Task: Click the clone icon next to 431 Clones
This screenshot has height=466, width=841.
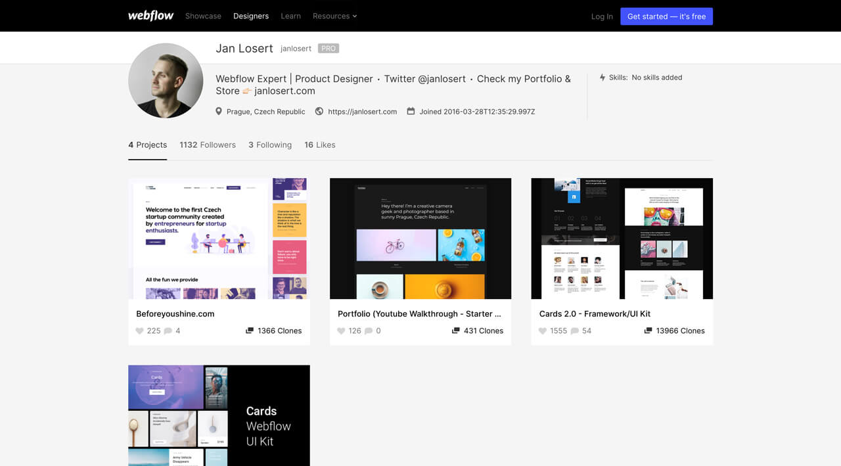Action: [x=456, y=331]
